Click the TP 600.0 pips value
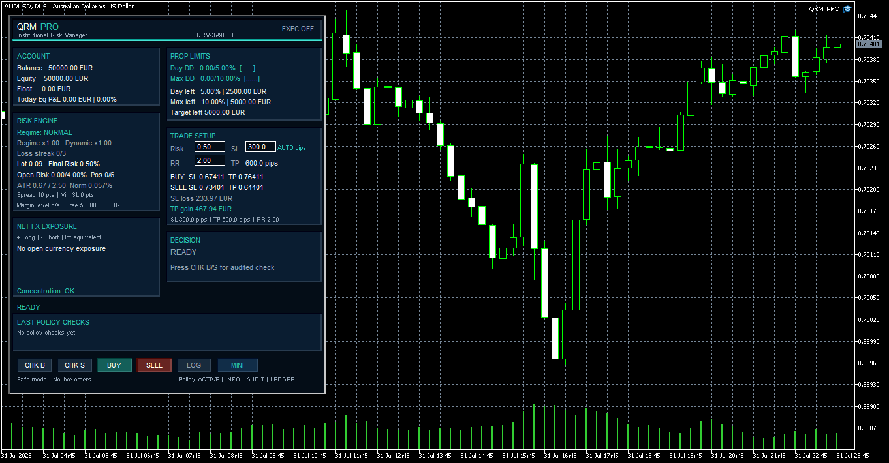This screenshot has width=889, height=463. coord(262,163)
